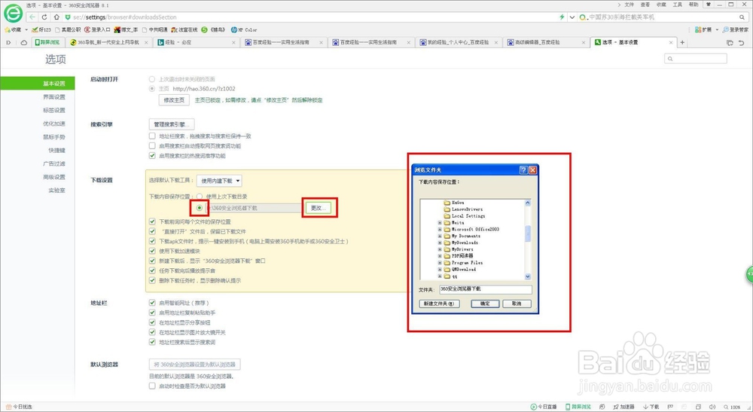The height and width of the screenshot is (412, 753).
Task: Click the tab window manager icon
Action: tap(730, 43)
